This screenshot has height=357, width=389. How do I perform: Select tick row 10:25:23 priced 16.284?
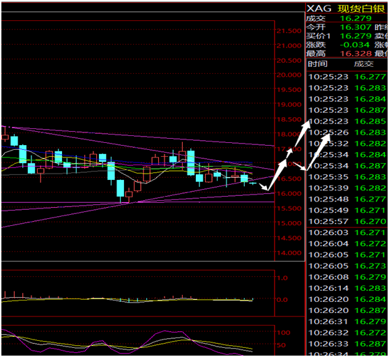point(347,99)
